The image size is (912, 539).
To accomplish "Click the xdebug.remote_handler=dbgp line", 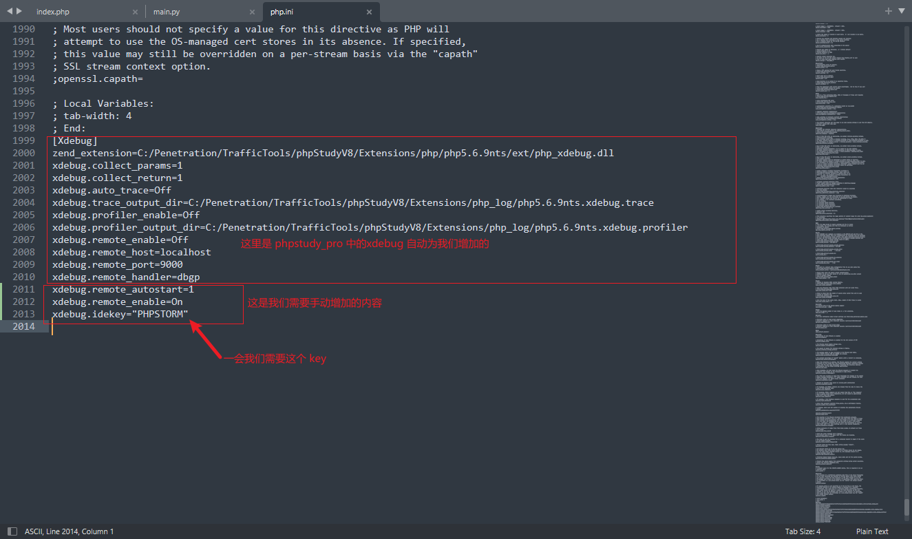I will [x=126, y=277].
